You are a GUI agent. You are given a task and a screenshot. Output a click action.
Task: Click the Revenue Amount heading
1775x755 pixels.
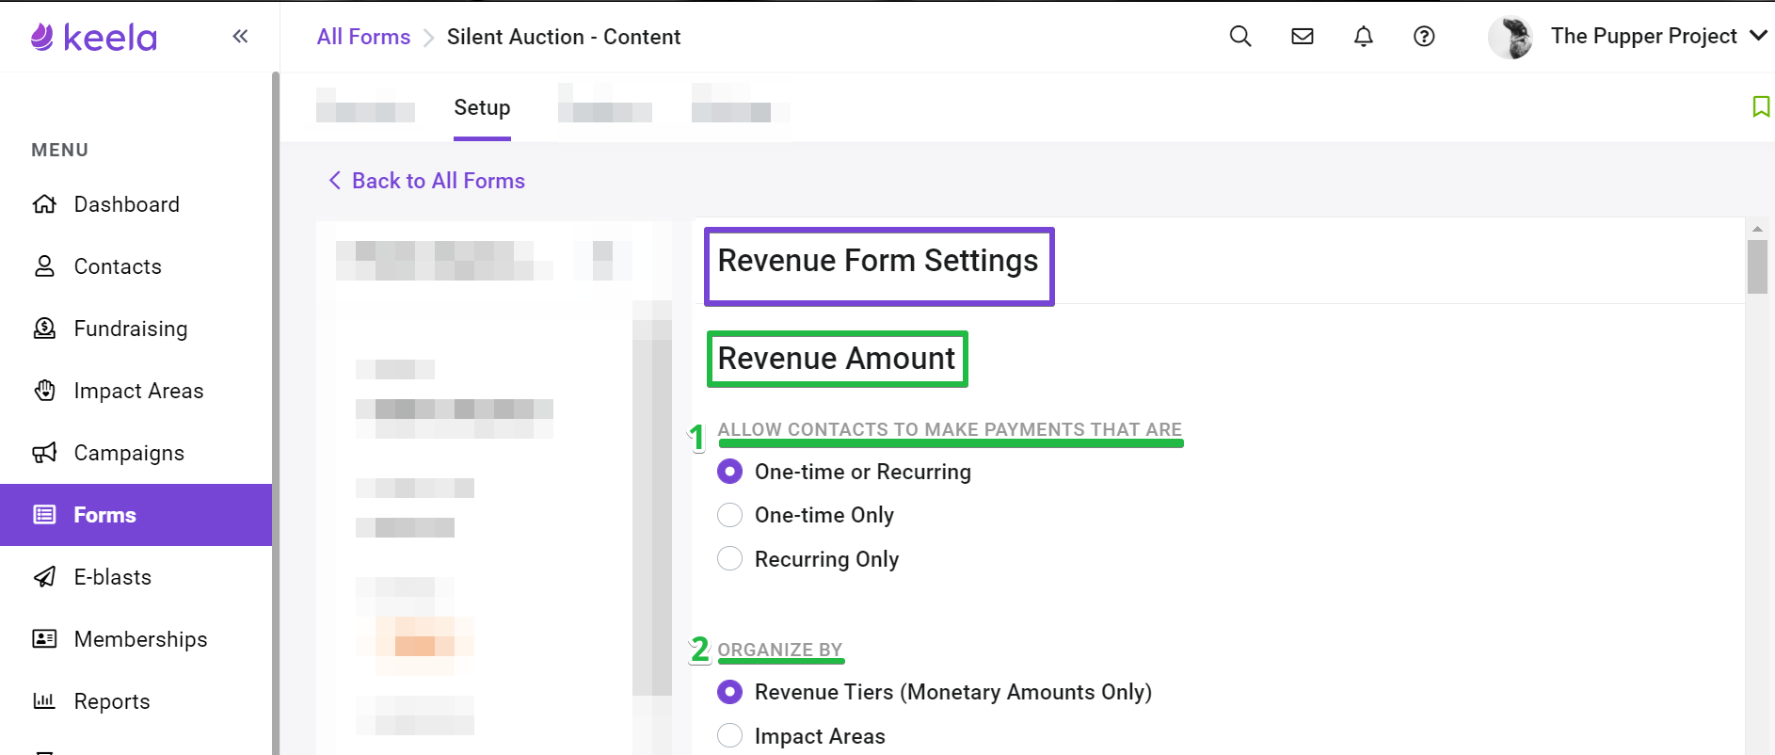[837, 359]
